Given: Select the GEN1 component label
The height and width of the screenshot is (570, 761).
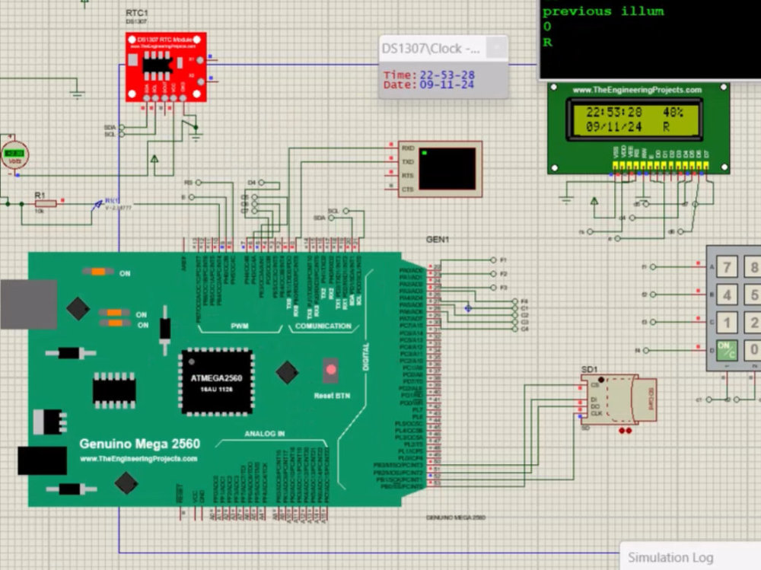Looking at the screenshot, I should (x=438, y=240).
